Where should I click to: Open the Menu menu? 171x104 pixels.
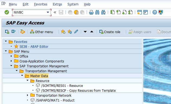[x=13, y=4]
